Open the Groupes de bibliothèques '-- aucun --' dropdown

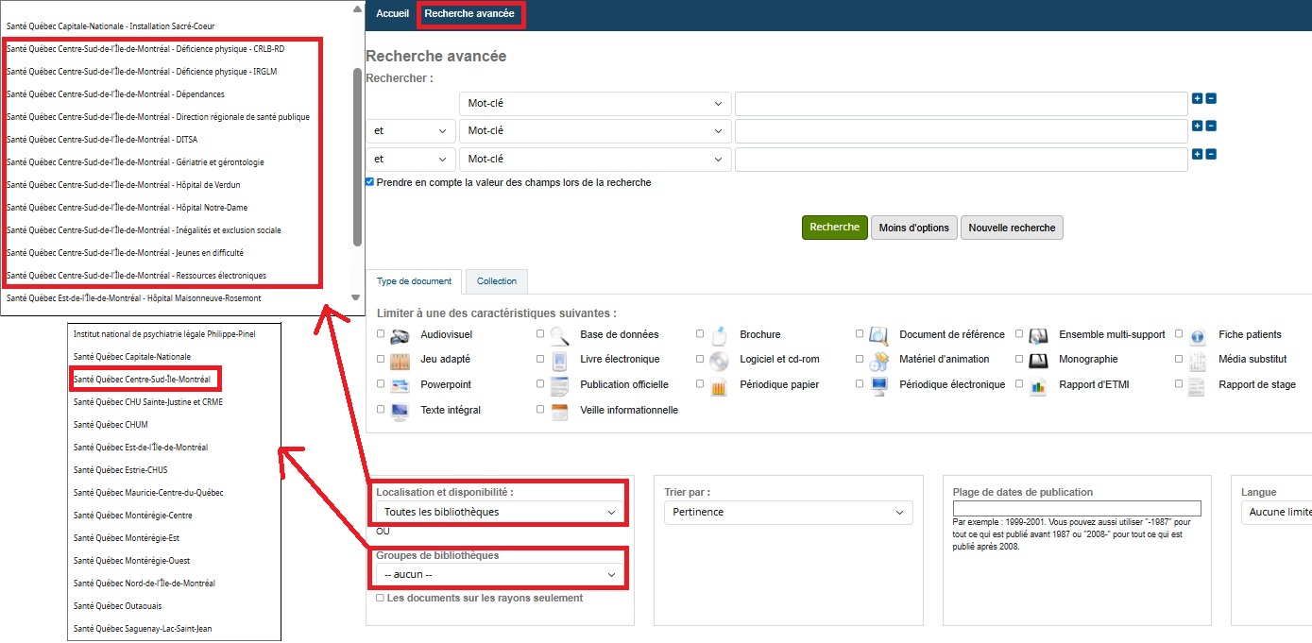click(x=499, y=574)
